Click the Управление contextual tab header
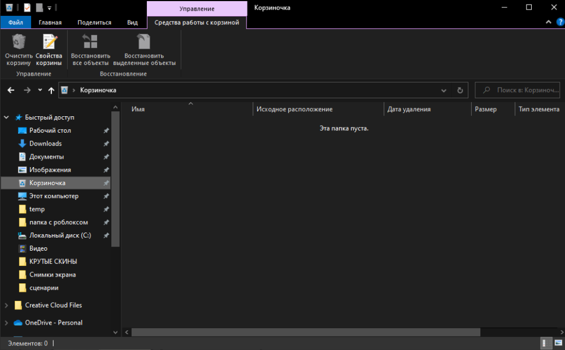Screen dimensions: 565x350 tap(197, 8)
